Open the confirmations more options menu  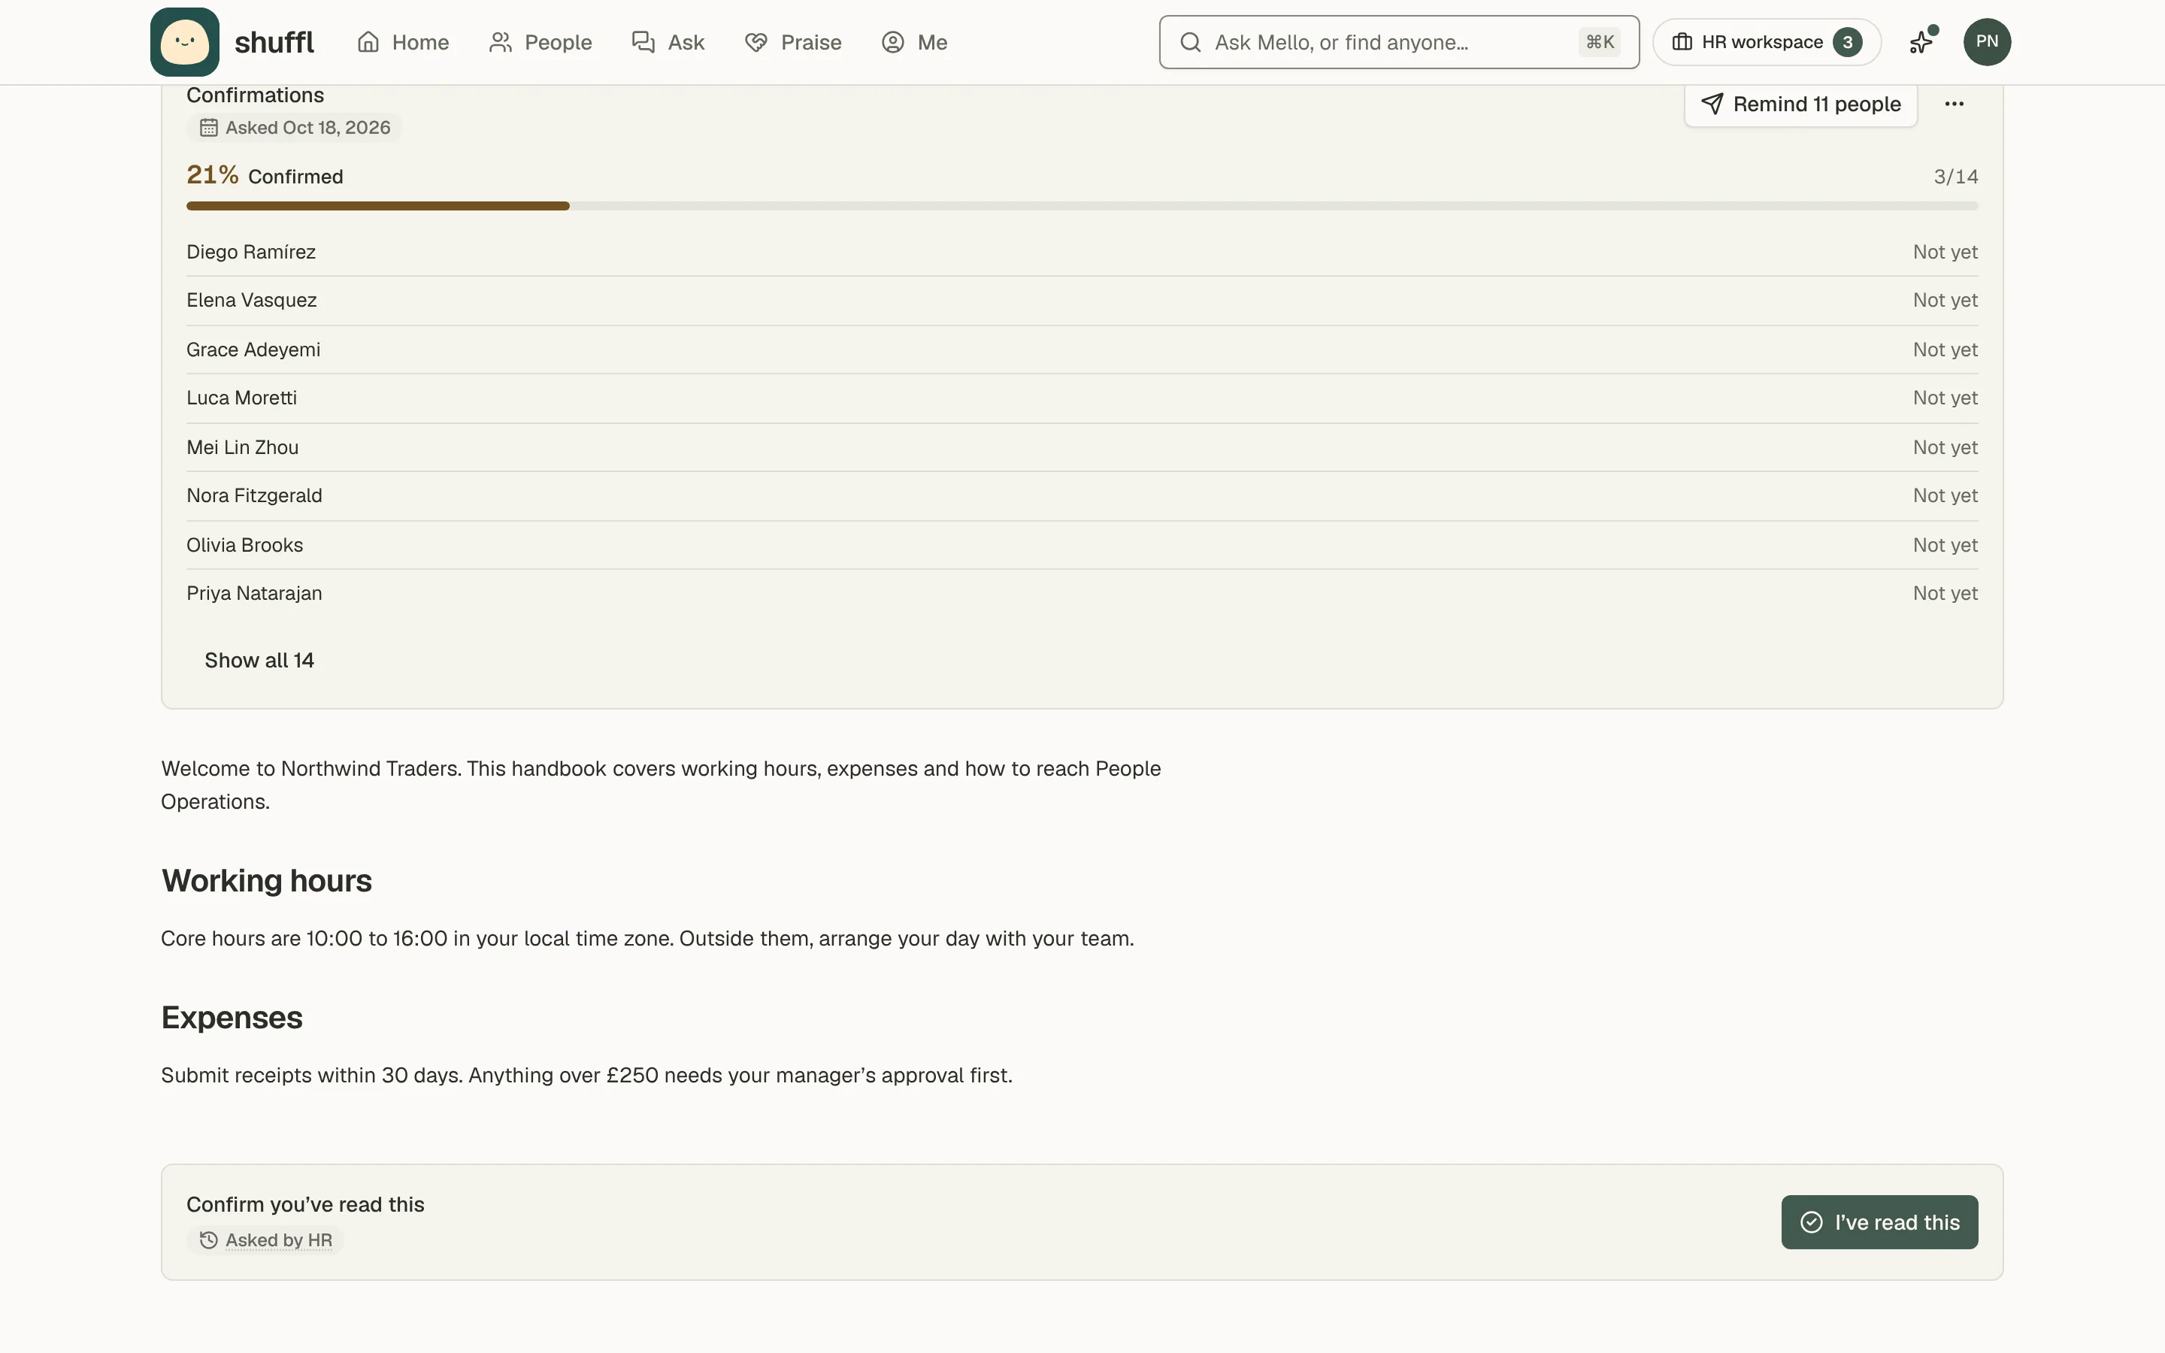click(x=1954, y=104)
